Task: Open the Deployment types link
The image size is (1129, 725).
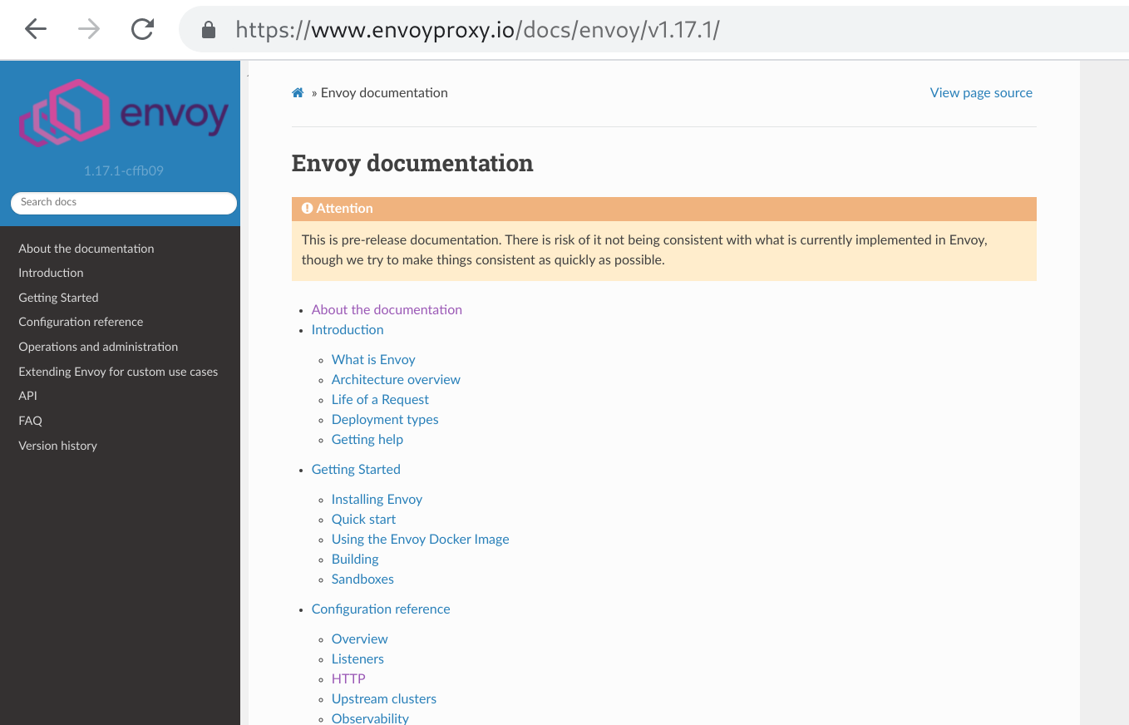Action: point(385,419)
